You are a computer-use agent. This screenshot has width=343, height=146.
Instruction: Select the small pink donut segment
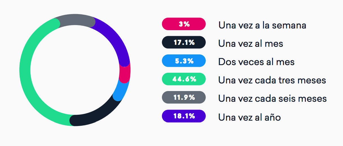click(124, 73)
